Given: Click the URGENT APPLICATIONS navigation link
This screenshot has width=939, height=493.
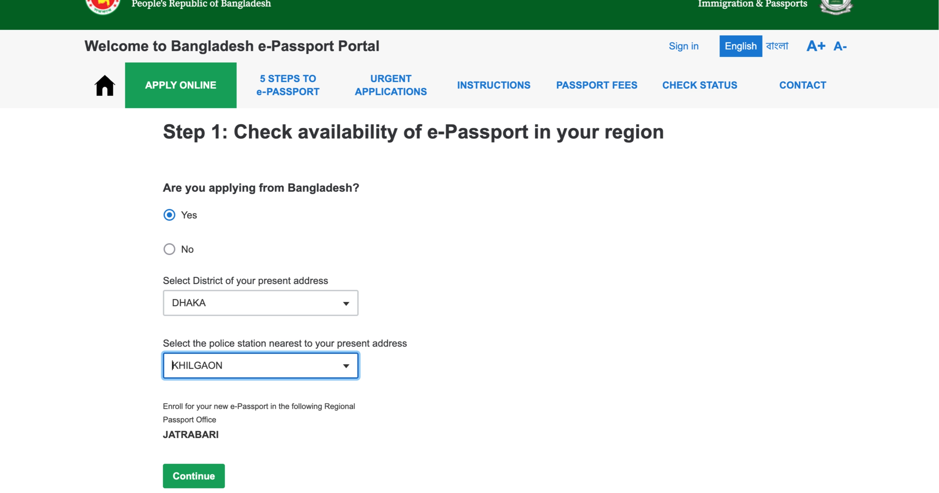Looking at the screenshot, I should tap(391, 85).
